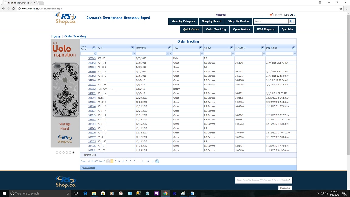The height and width of the screenshot is (197, 350).
Task: Click the search magnifier icon button
Action: [292, 21]
